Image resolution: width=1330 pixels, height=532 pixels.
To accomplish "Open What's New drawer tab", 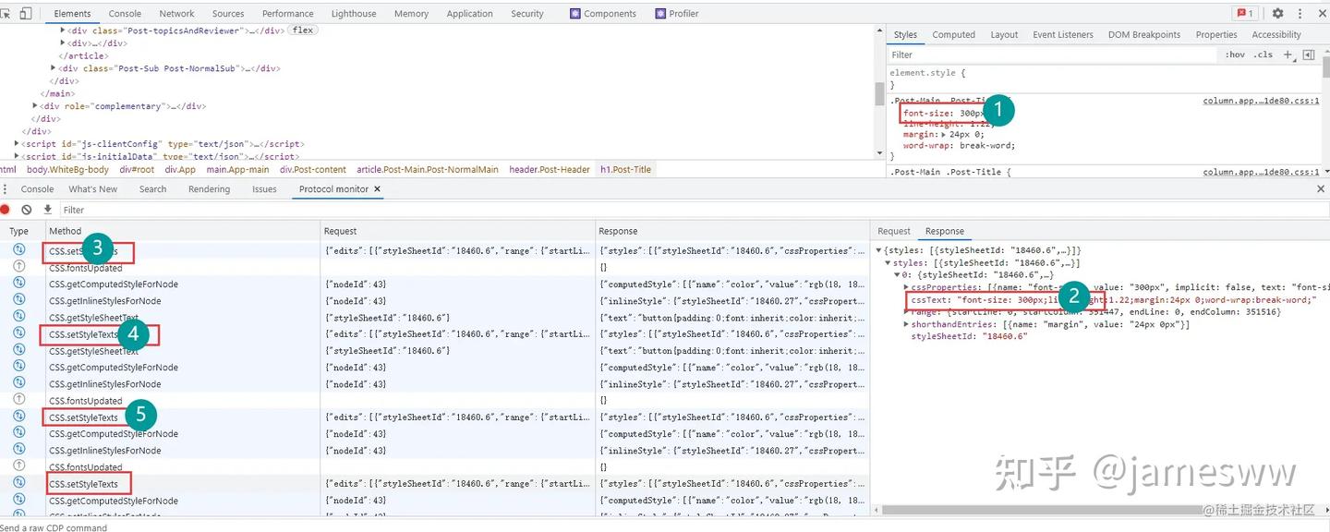I will click(95, 188).
